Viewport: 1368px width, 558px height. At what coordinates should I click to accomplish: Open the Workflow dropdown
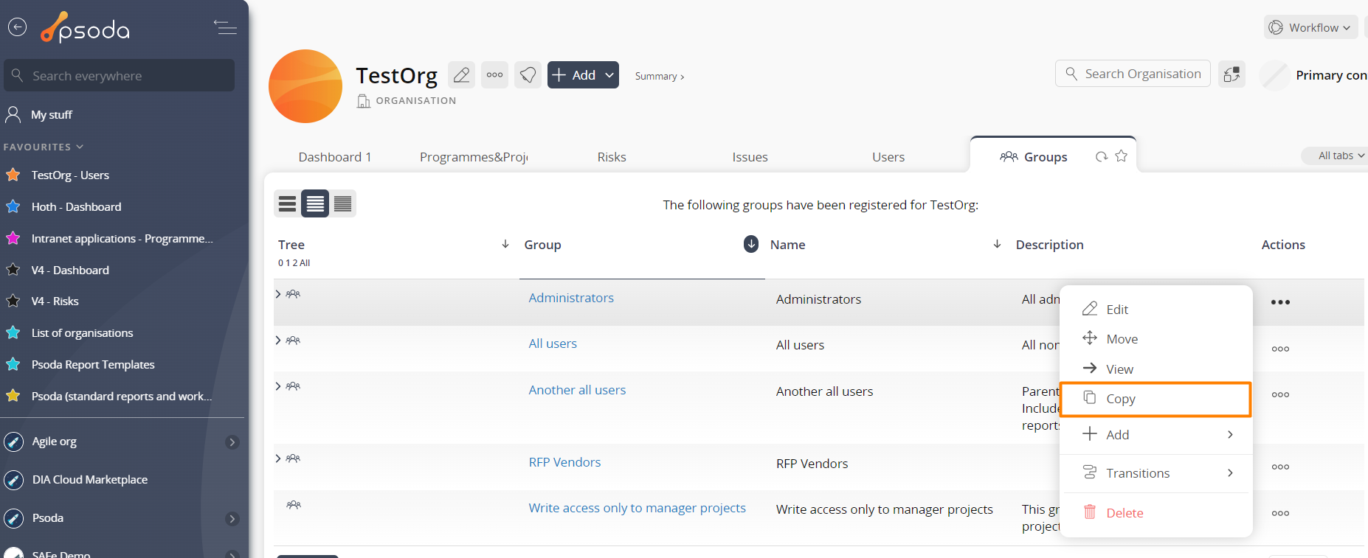click(1311, 28)
